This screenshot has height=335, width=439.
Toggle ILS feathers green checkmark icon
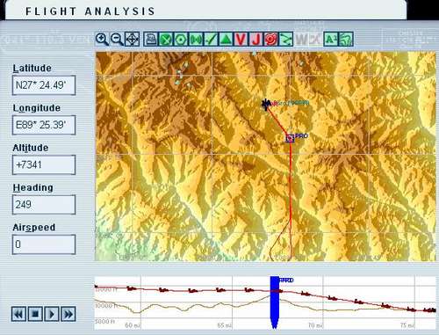click(x=211, y=39)
